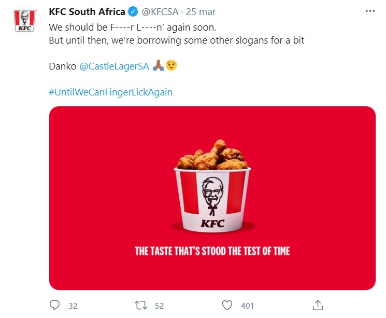Image resolution: width=386 pixels, height=318 pixels.
Task: Click the KFC South Africa display name
Action: (x=87, y=12)
